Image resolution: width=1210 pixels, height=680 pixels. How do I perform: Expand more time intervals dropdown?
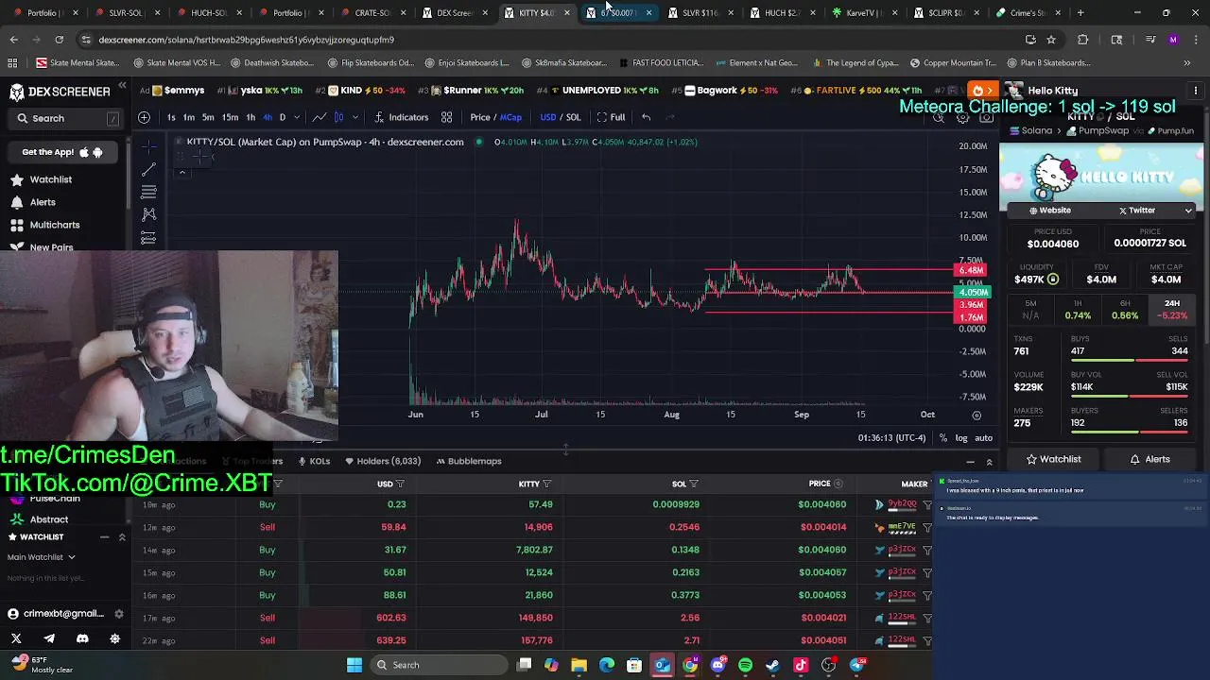pyautogui.click(x=299, y=117)
